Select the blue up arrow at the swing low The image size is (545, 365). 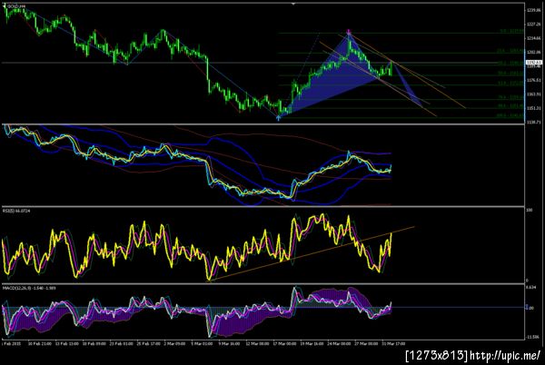coord(278,118)
